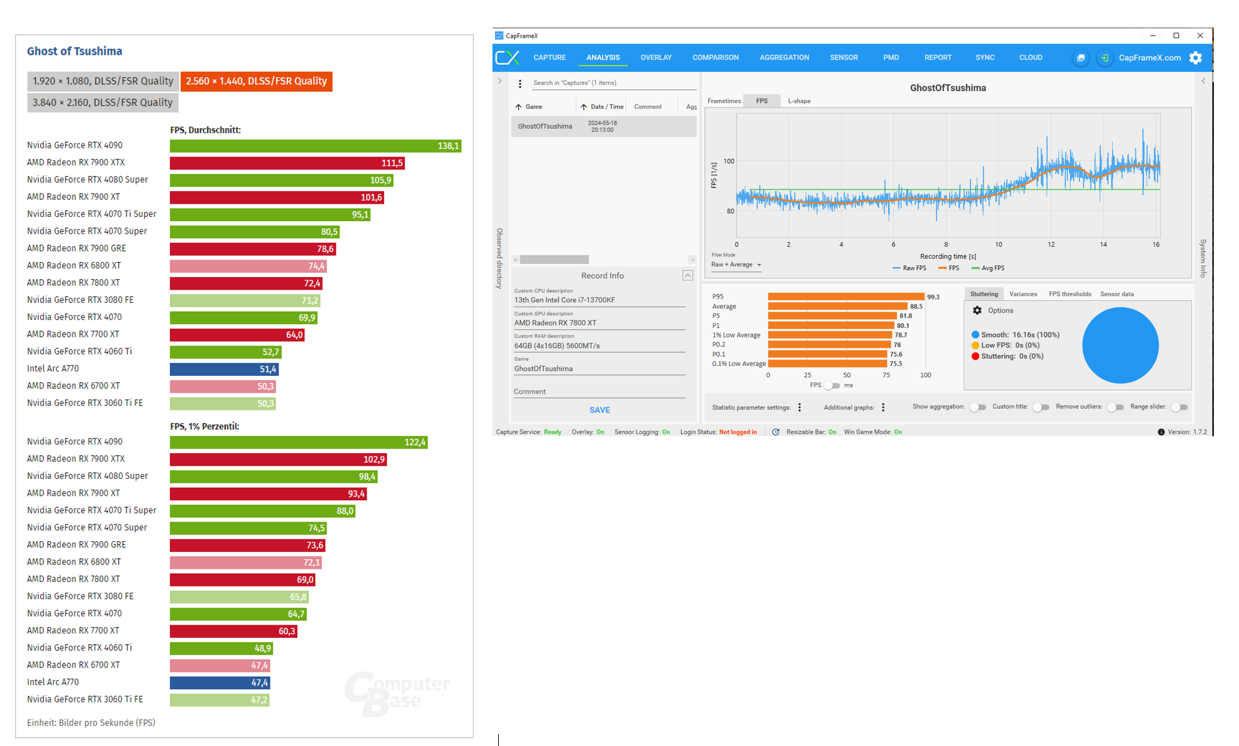Enable Show aggregation switch
The height and width of the screenshot is (746, 1239).
point(977,407)
